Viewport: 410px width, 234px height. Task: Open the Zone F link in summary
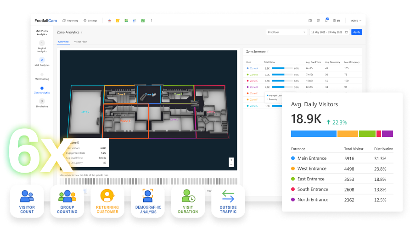tap(254, 100)
